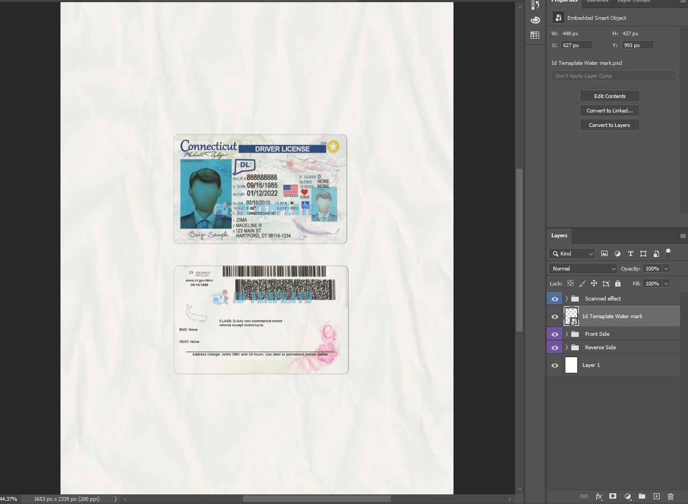Lock transparent pixels on the layer
688x504 pixels.
570,283
